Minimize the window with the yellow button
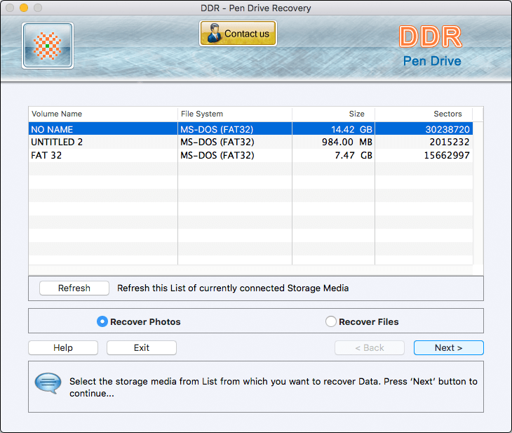 24,8
